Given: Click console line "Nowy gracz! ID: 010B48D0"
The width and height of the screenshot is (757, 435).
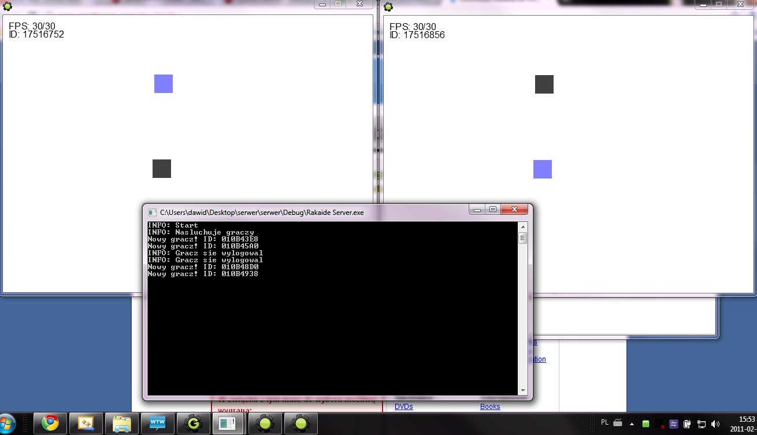Looking at the screenshot, I should coord(203,267).
